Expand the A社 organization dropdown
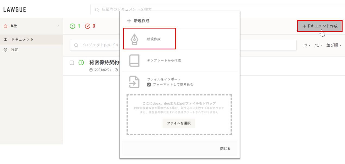The width and height of the screenshot is (345, 164). (x=57, y=26)
